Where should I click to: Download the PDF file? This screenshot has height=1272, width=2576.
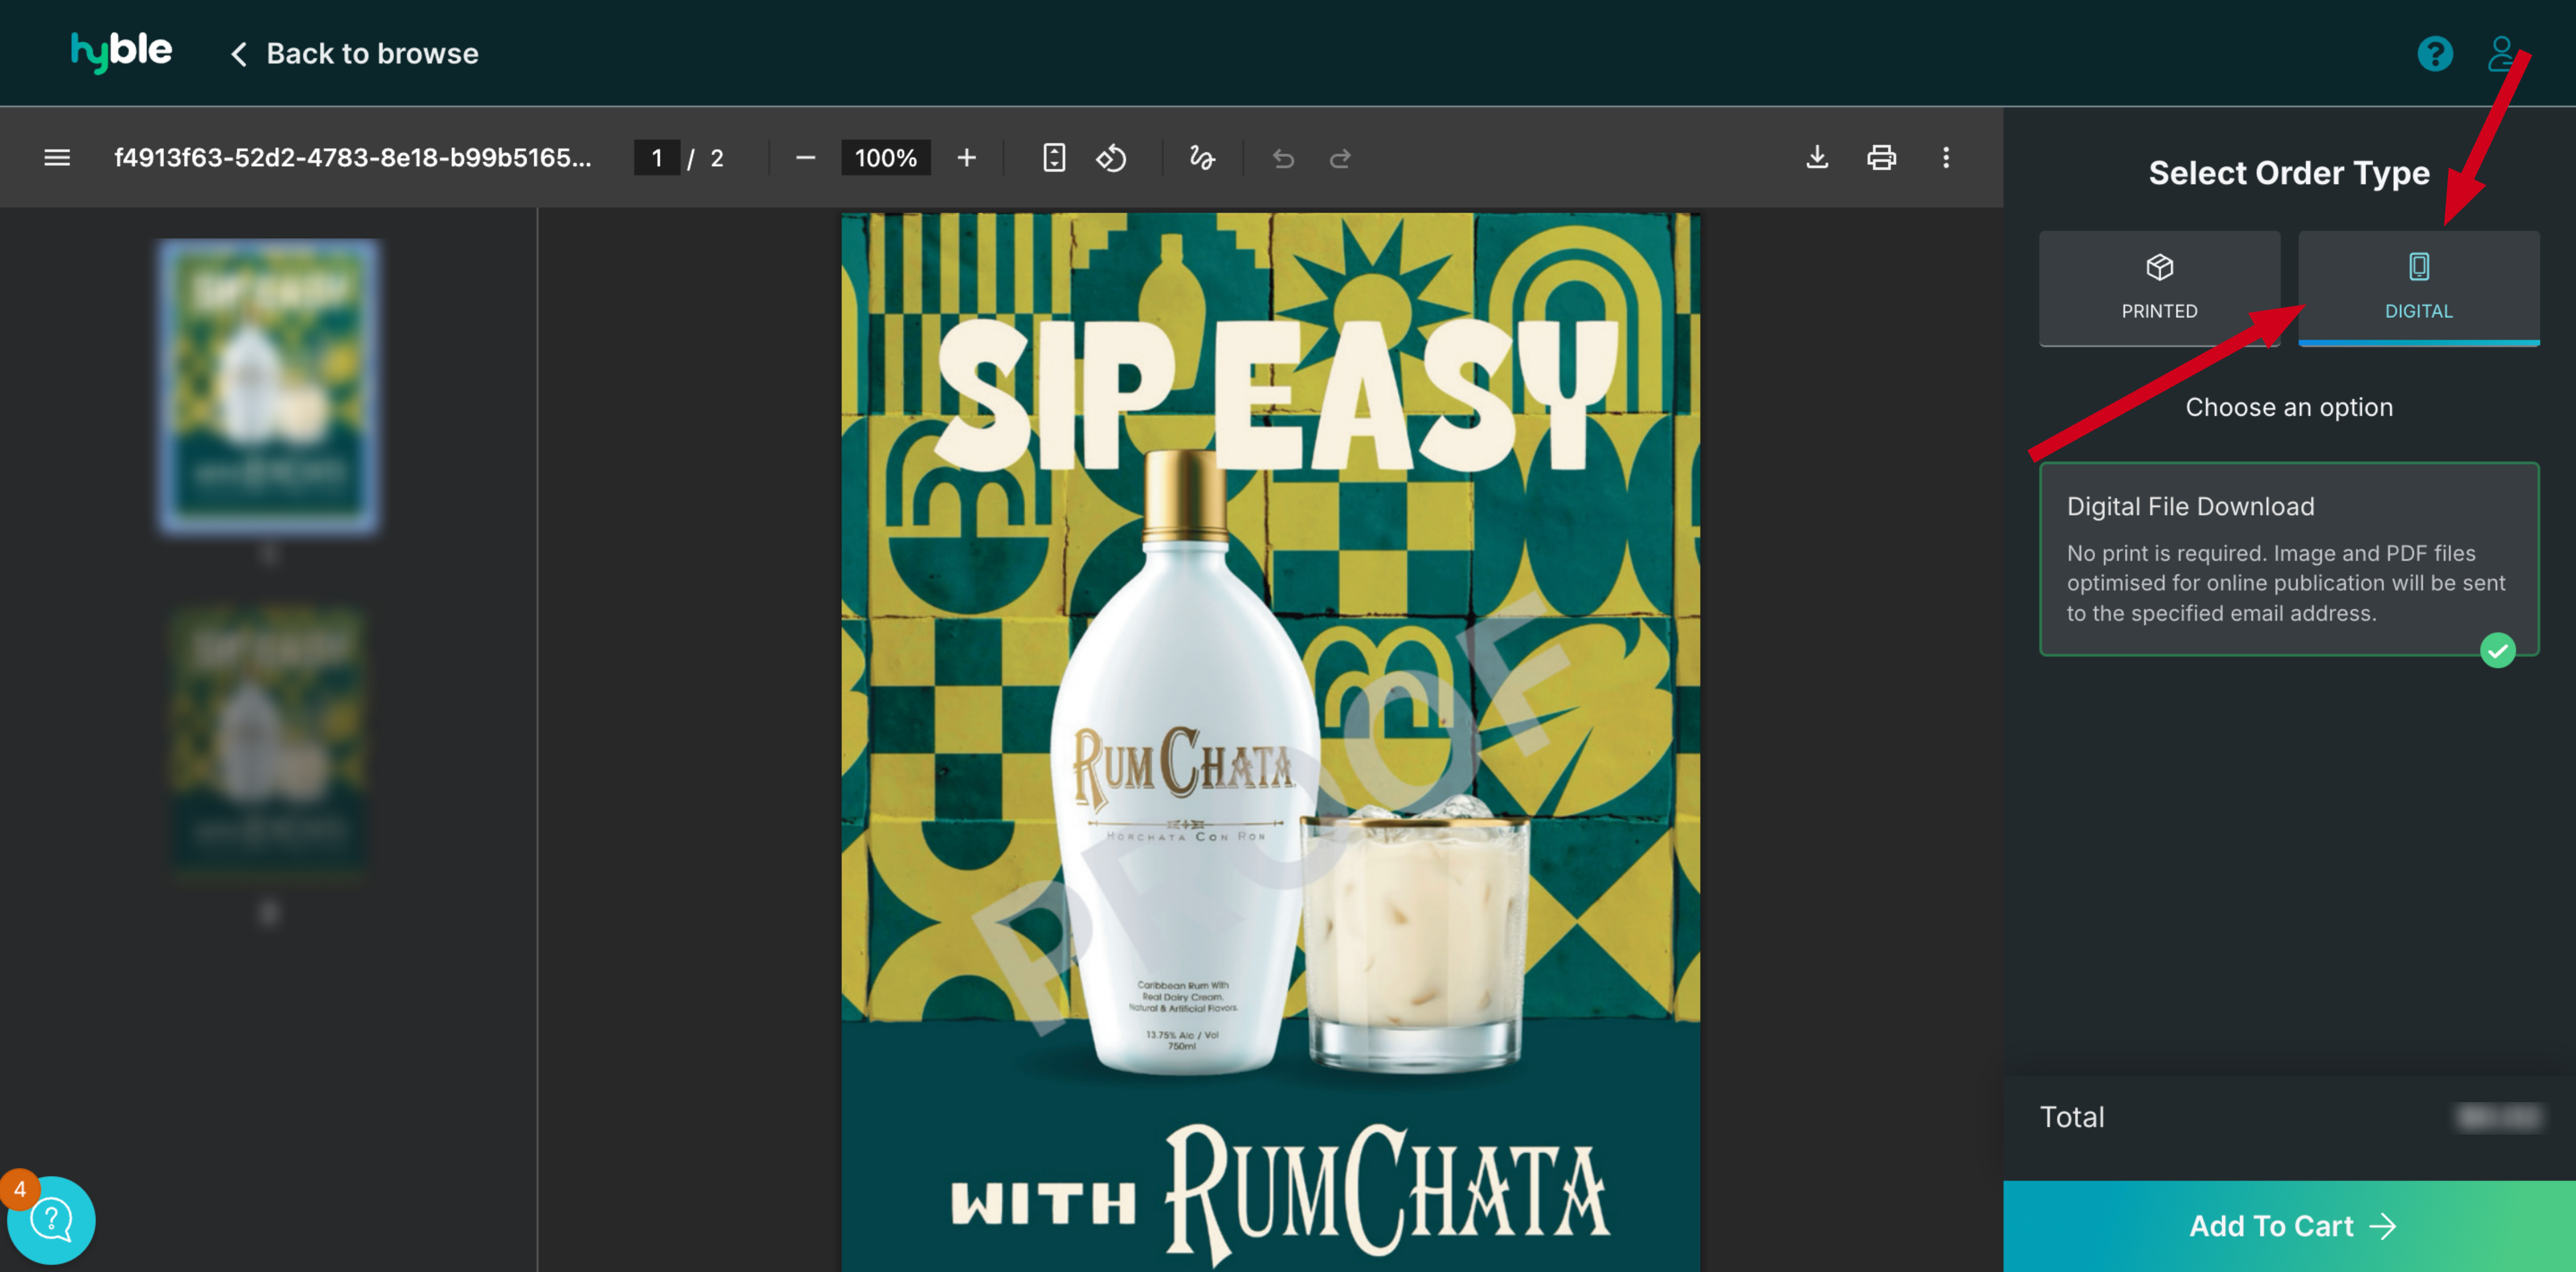1817,158
